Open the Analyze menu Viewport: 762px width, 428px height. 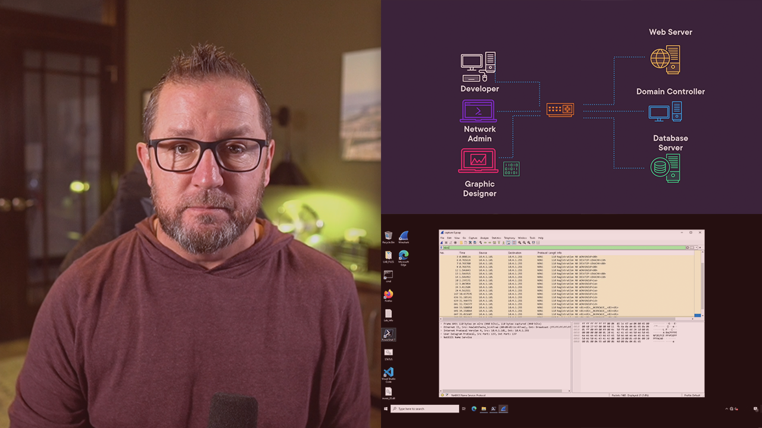pos(484,238)
